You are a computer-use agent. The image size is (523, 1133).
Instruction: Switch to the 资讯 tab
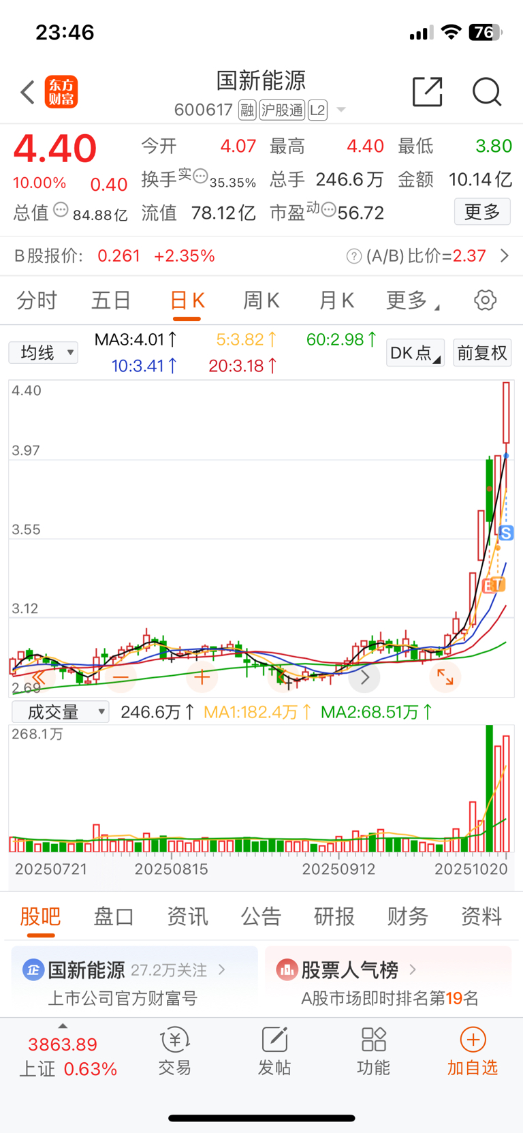[187, 916]
